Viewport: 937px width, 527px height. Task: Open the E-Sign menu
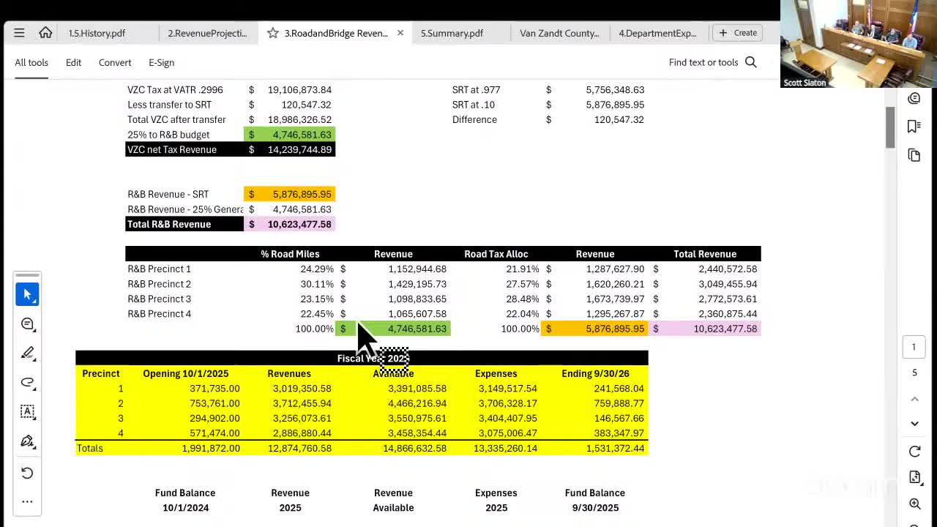(x=161, y=62)
